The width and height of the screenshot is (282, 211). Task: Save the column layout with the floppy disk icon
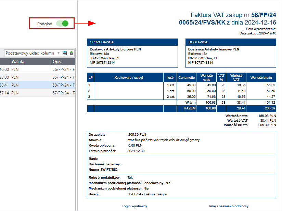tap(65, 53)
